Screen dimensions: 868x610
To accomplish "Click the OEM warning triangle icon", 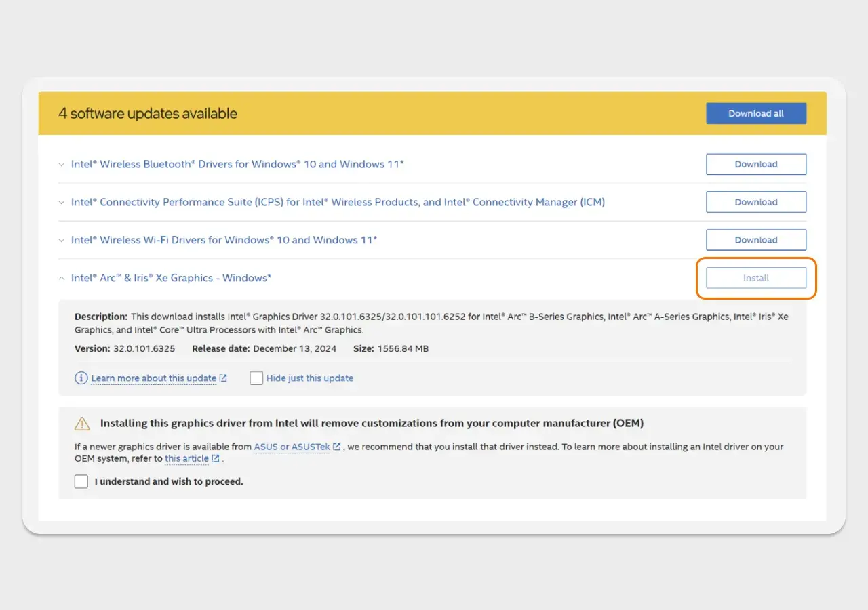I will pyautogui.click(x=82, y=424).
